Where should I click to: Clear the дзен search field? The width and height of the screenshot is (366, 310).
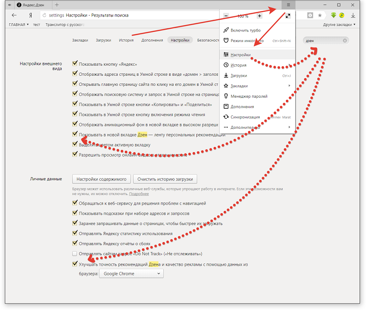click(344, 41)
